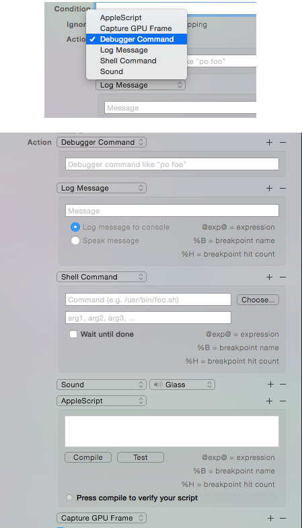302x528 pixels.
Task: Open the Glass sound selection dropdown
Action: point(182,385)
